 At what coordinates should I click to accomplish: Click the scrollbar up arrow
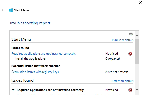(137, 36)
